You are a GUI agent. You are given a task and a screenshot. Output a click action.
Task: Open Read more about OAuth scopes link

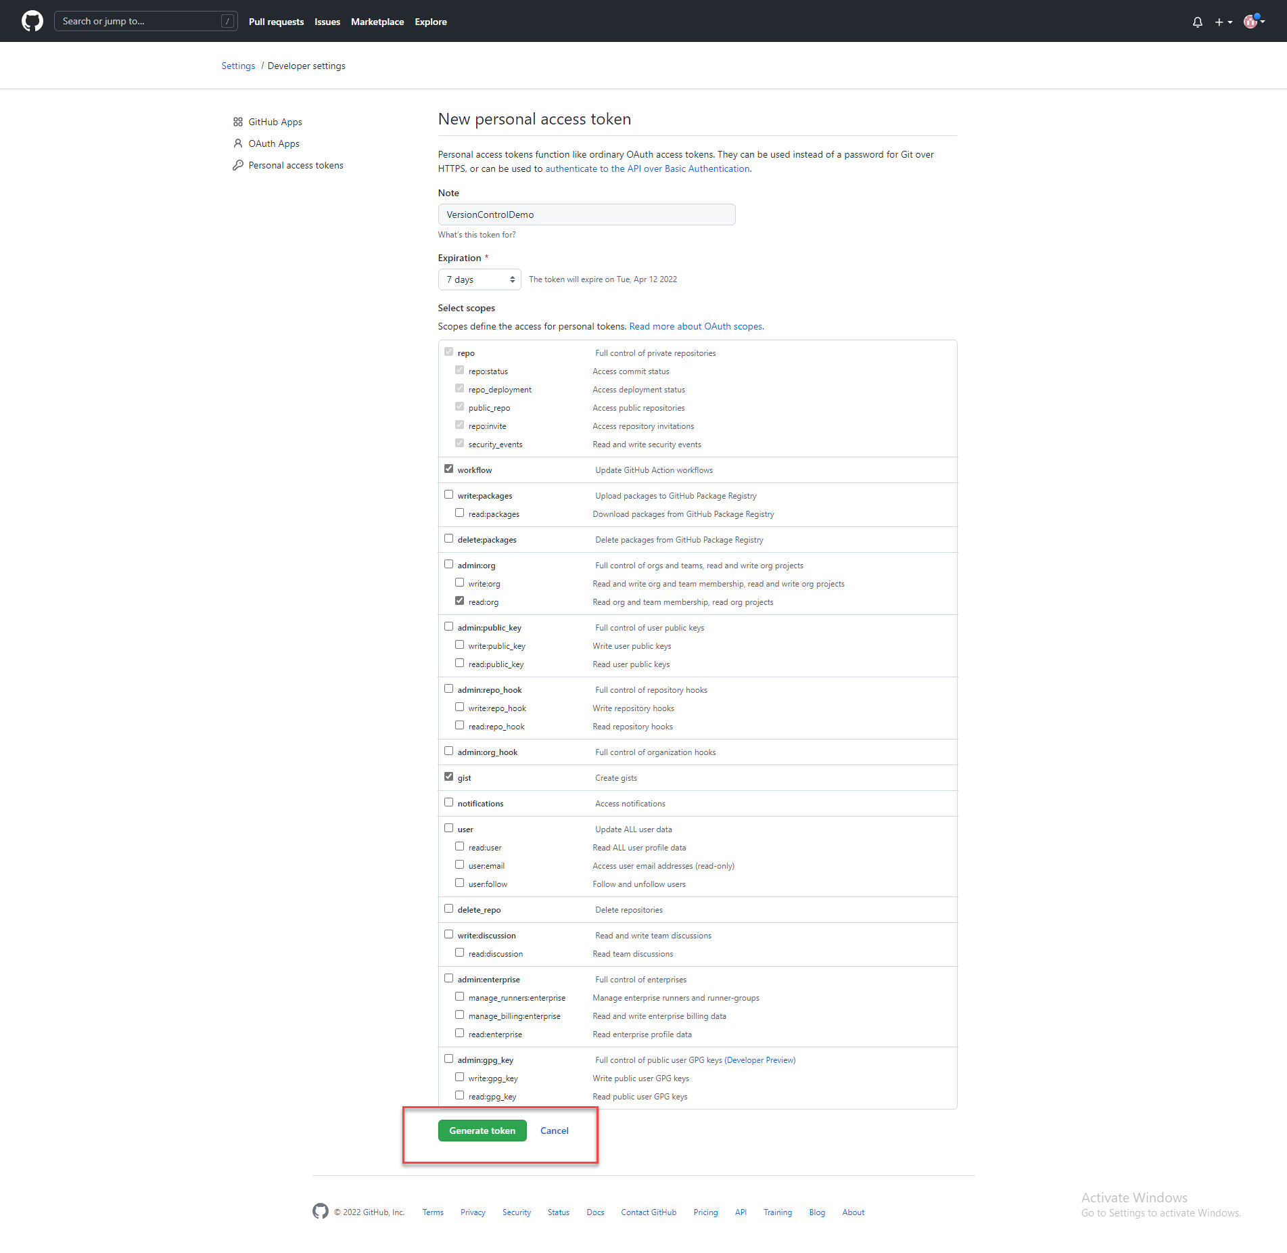tap(697, 326)
